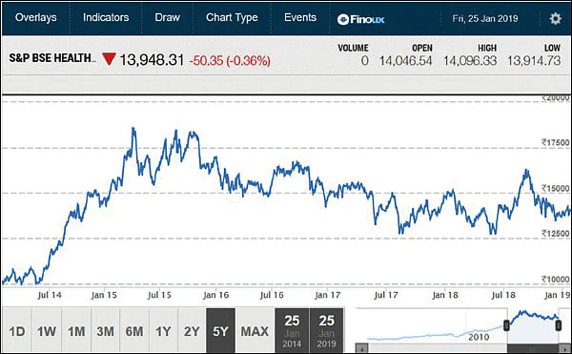The image size is (572, 354).
Task: Select the 3M time range
Action: [x=105, y=331]
